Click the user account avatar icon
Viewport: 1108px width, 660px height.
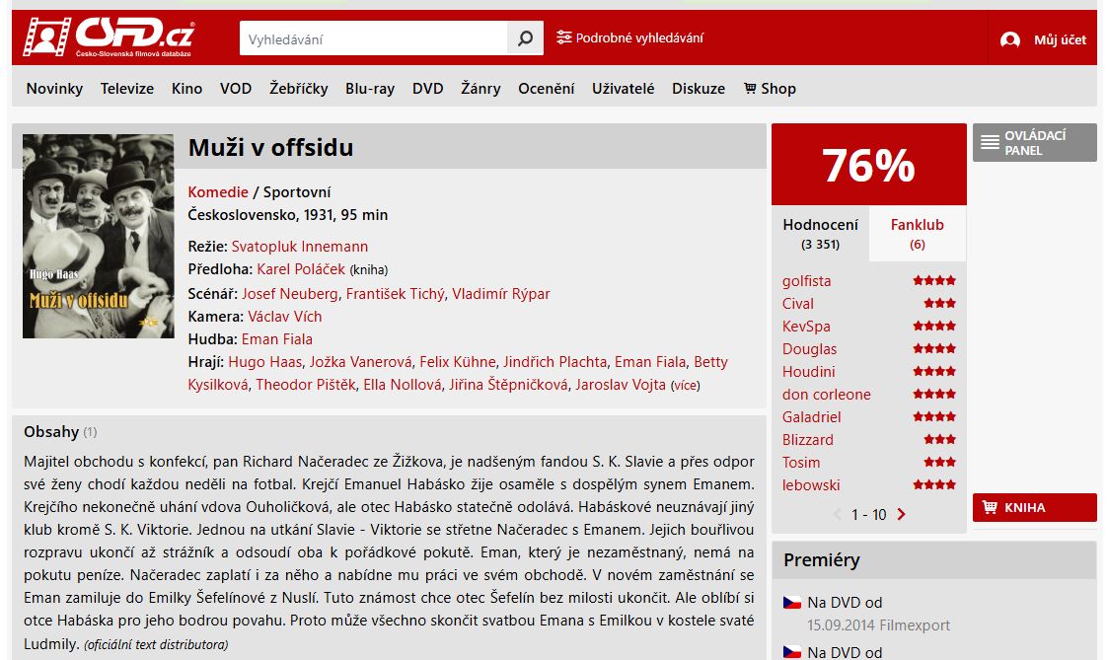1010,39
